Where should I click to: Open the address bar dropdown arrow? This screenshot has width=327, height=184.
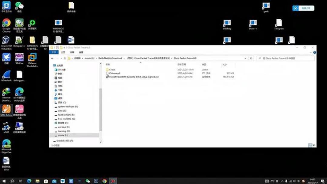(245, 58)
